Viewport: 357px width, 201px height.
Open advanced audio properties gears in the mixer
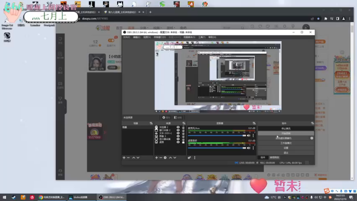pos(189,158)
